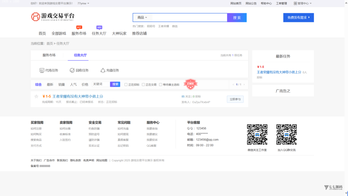Sort tasks by 最新
This screenshot has height=196, width=348.
pos(50,84)
